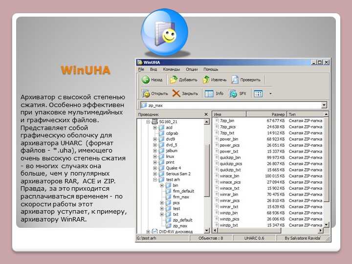Viewport: 352px width, 264px height.
Task: Click the Добавить add-files icon
Action: click(x=173, y=80)
